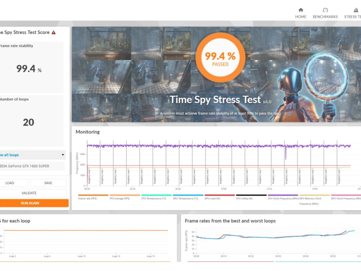361x271 pixels.
Task: Click the Home house icon
Action: [301, 10]
